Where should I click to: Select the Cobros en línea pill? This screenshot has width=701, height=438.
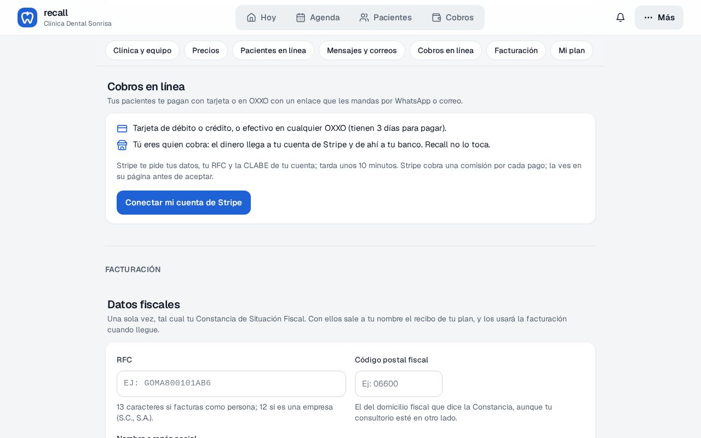coord(446,50)
